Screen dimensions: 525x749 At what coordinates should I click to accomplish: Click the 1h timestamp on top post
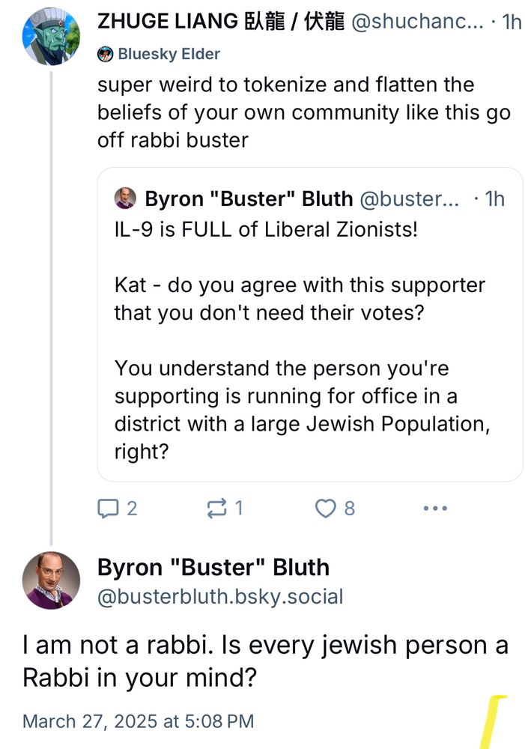(x=512, y=22)
